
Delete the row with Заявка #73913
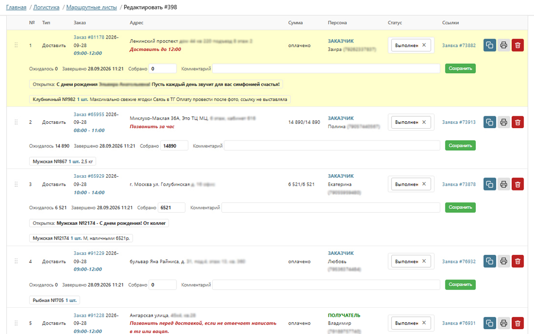tap(518, 122)
